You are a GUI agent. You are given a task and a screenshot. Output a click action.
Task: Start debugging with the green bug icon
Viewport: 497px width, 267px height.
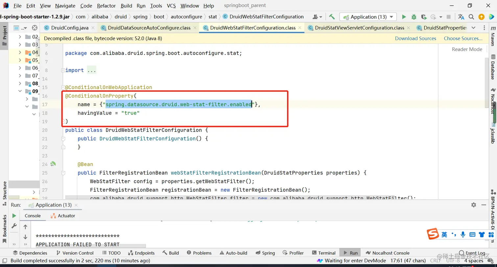pyautogui.click(x=414, y=17)
